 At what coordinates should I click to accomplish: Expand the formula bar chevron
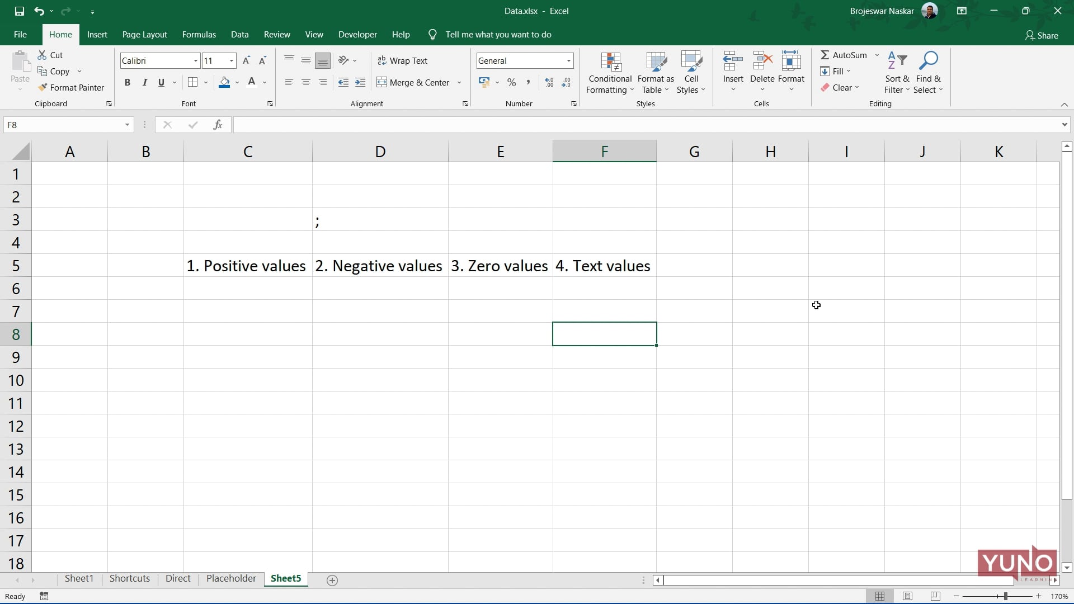pos(1064,125)
